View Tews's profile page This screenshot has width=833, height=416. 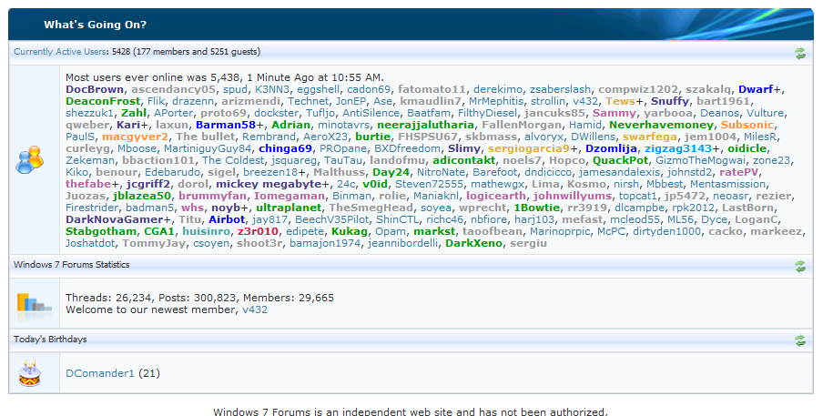click(x=621, y=101)
